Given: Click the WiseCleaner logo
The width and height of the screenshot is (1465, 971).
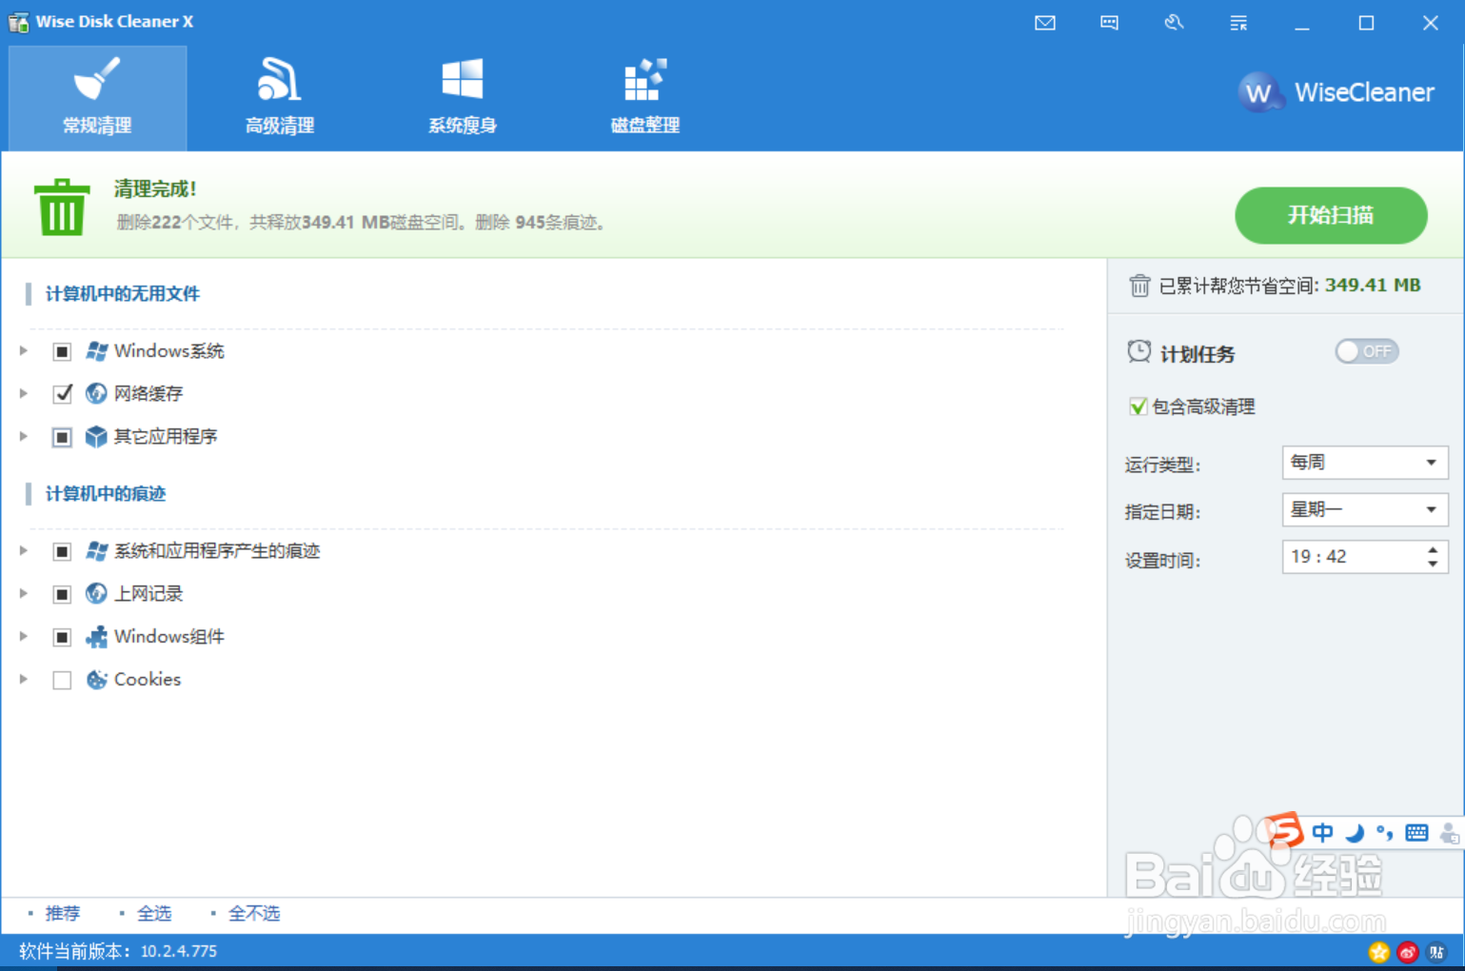Looking at the screenshot, I should click(x=1336, y=92).
